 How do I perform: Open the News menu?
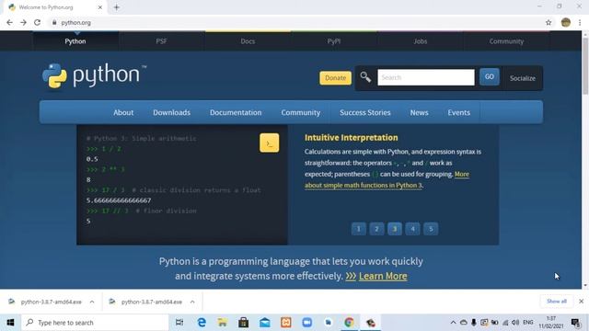point(420,112)
